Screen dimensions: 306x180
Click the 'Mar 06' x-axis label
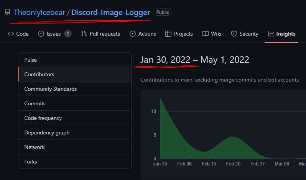(x=282, y=164)
